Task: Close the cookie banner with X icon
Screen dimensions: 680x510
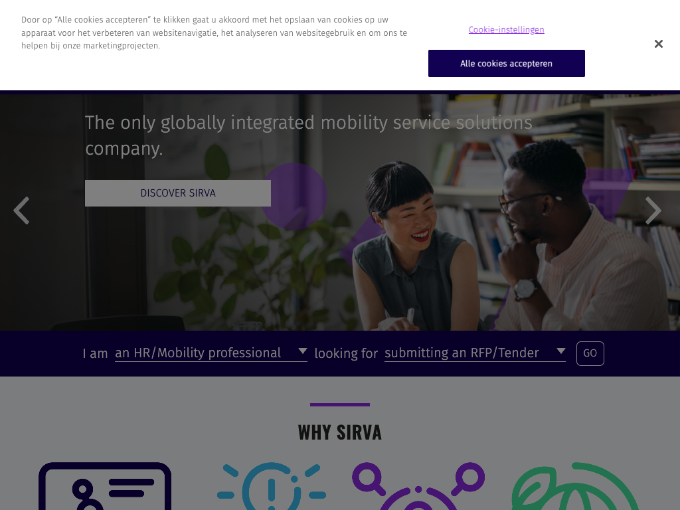Action: pyautogui.click(x=658, y=44)
